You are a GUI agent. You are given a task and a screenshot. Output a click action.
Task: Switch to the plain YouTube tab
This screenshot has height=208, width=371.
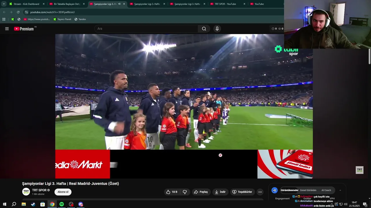(x=259, y=4)
